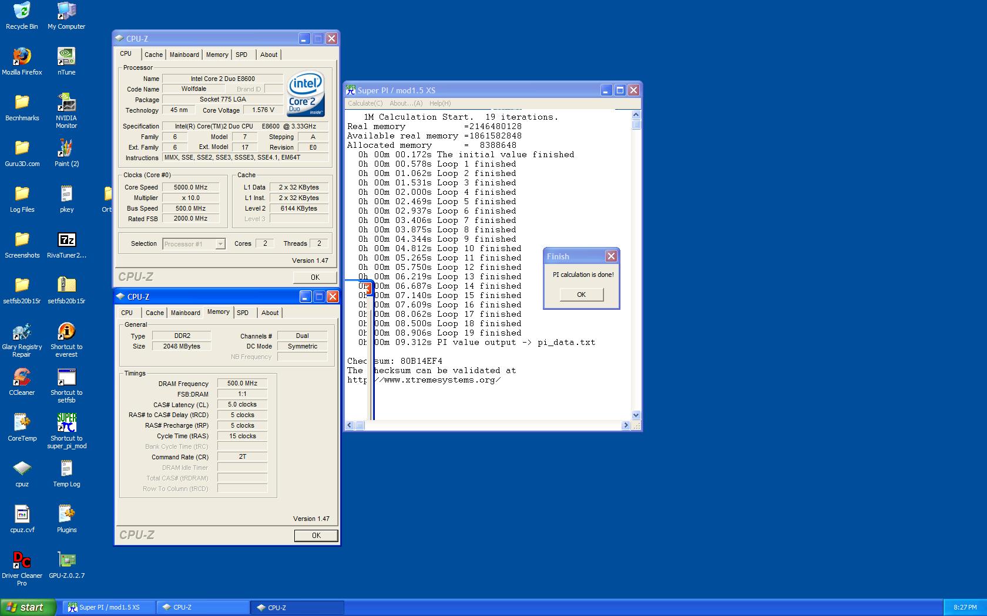Open Paint (2) desktop icon
Viewport: 987px width, 616px height.
(x=66, y=153)
